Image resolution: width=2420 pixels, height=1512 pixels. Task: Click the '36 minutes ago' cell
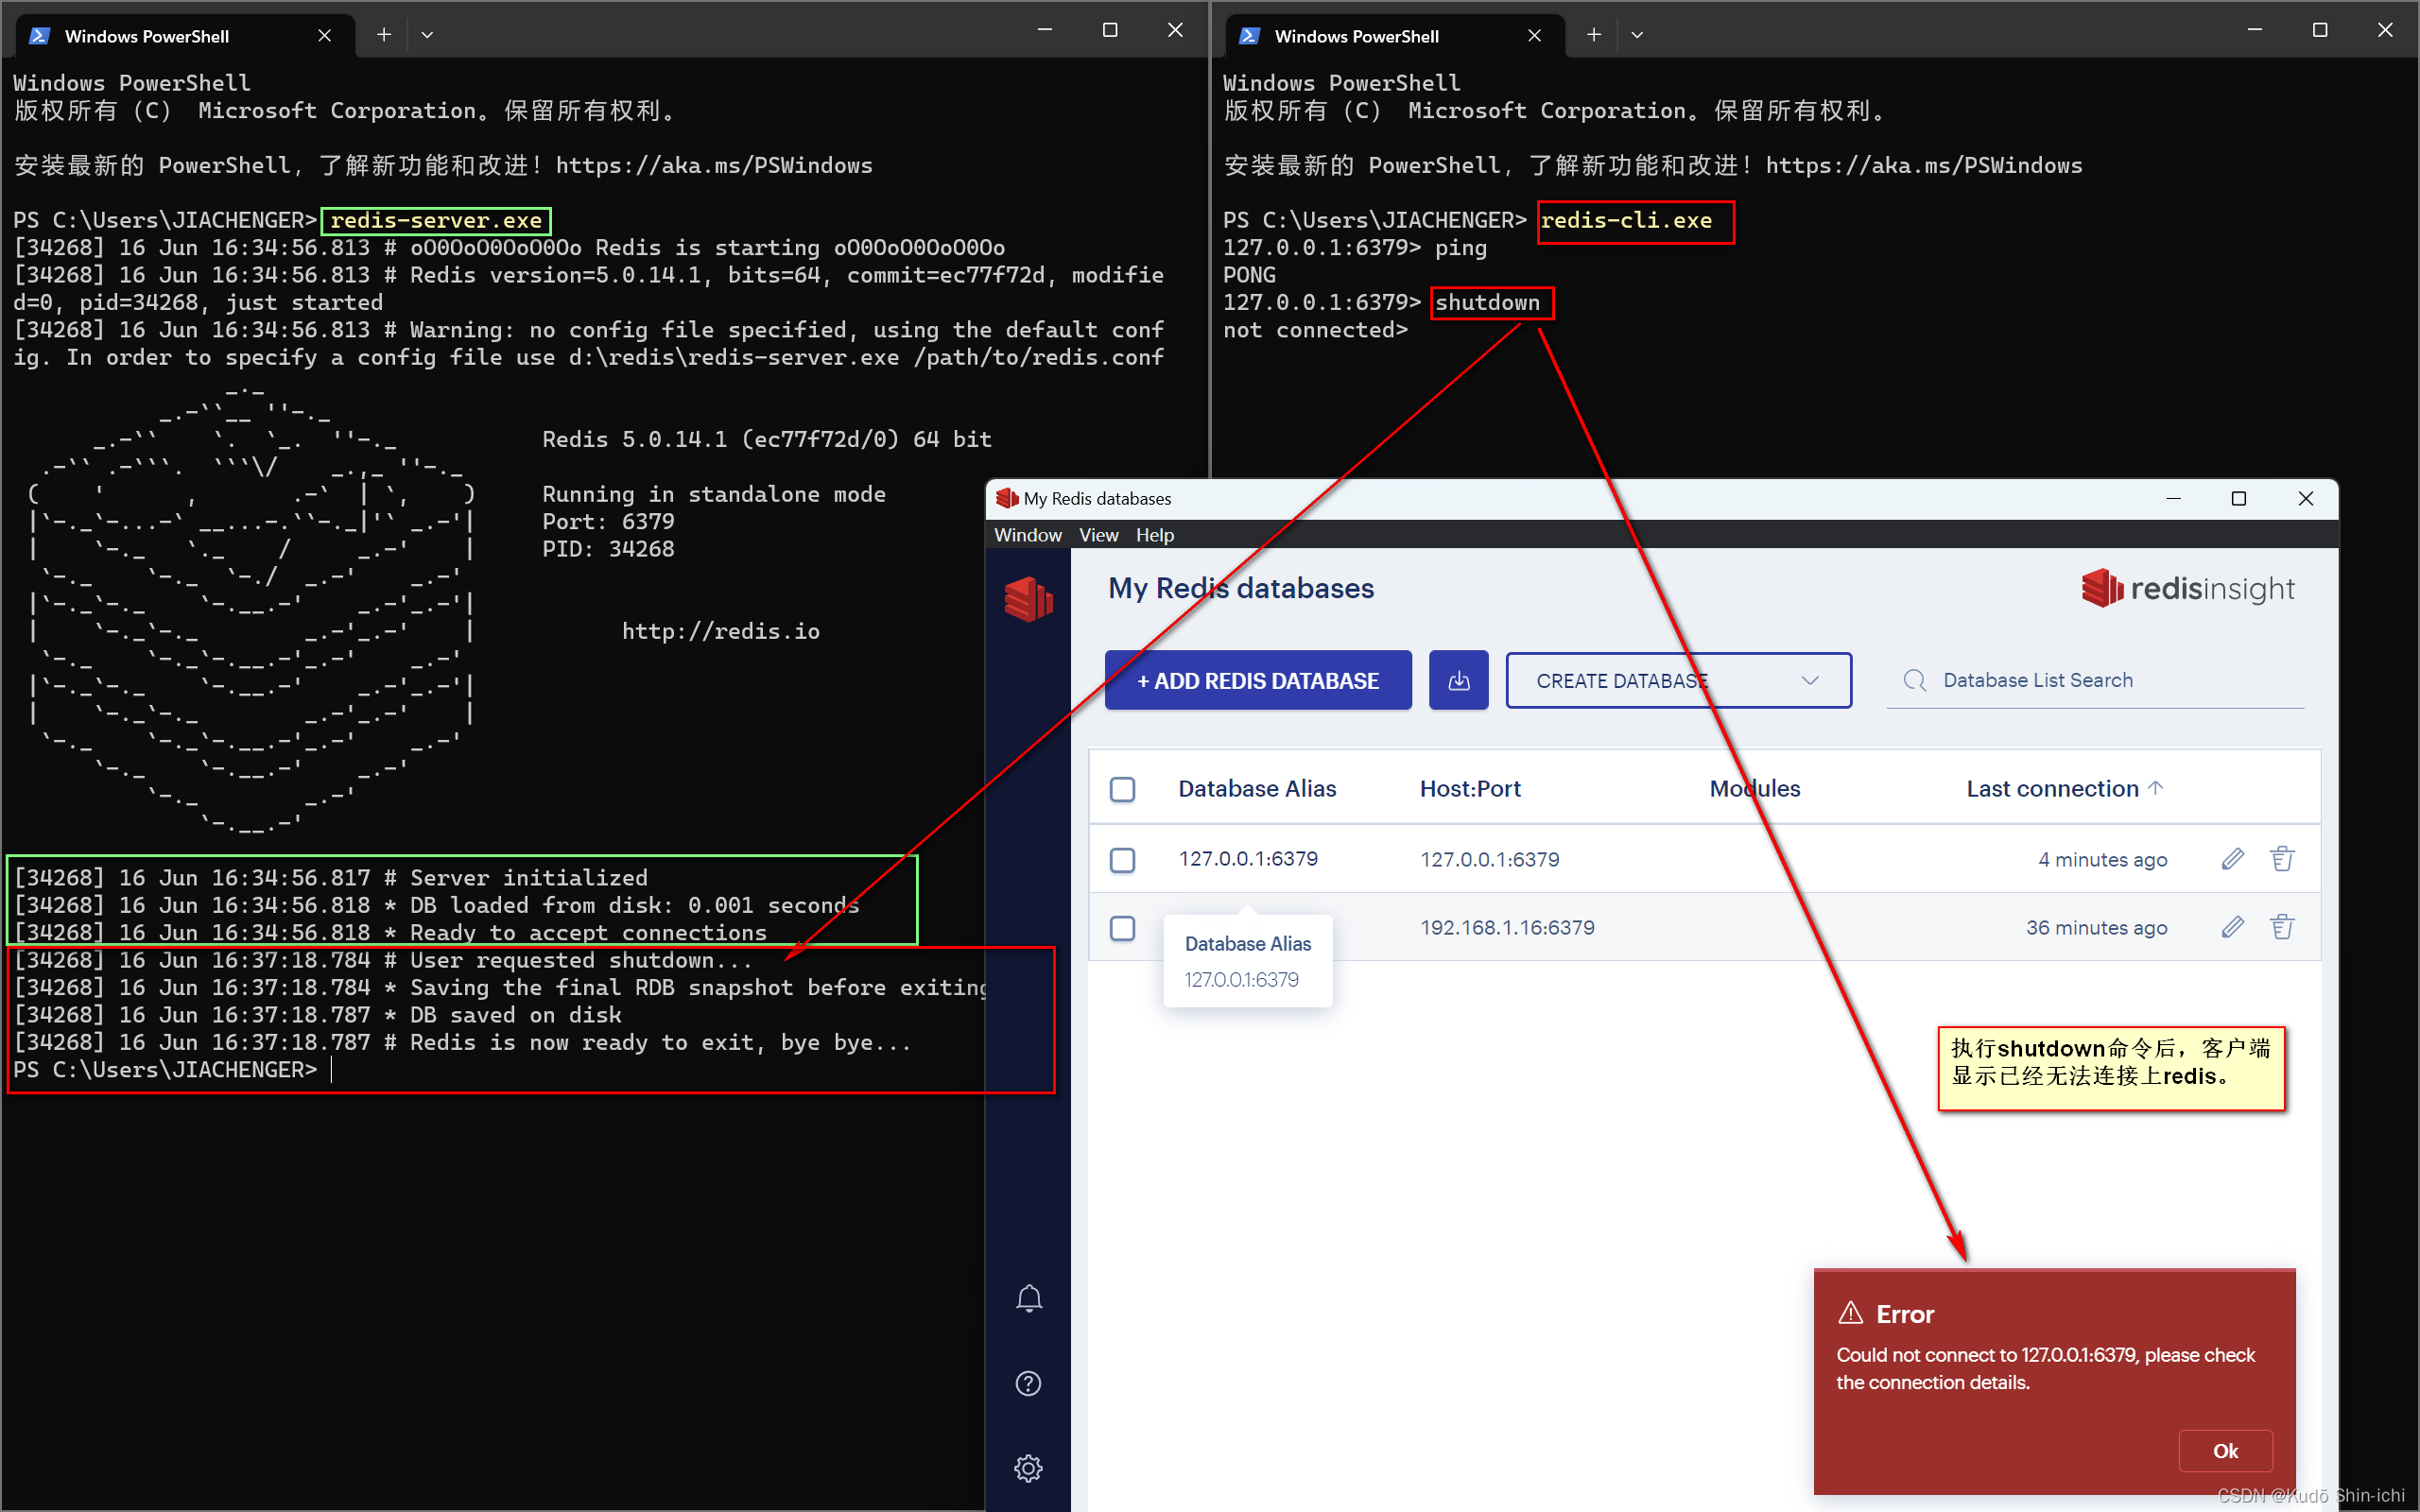point(2096,927)
